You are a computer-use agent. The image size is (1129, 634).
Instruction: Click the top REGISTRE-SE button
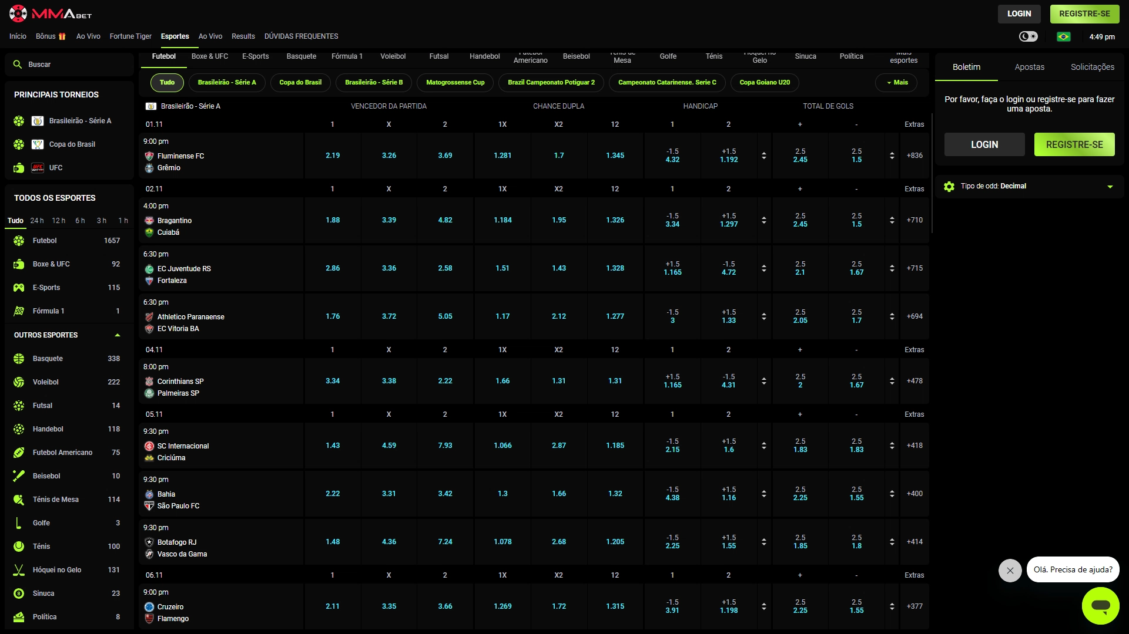click(x=1084, y=14)
